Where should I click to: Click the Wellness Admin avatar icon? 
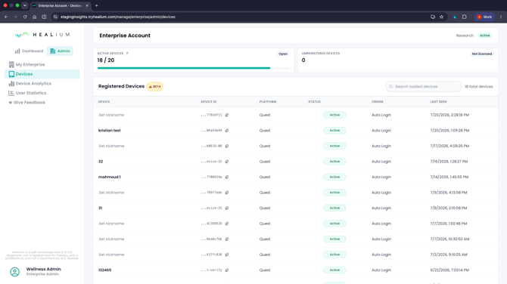coord(14,272)
